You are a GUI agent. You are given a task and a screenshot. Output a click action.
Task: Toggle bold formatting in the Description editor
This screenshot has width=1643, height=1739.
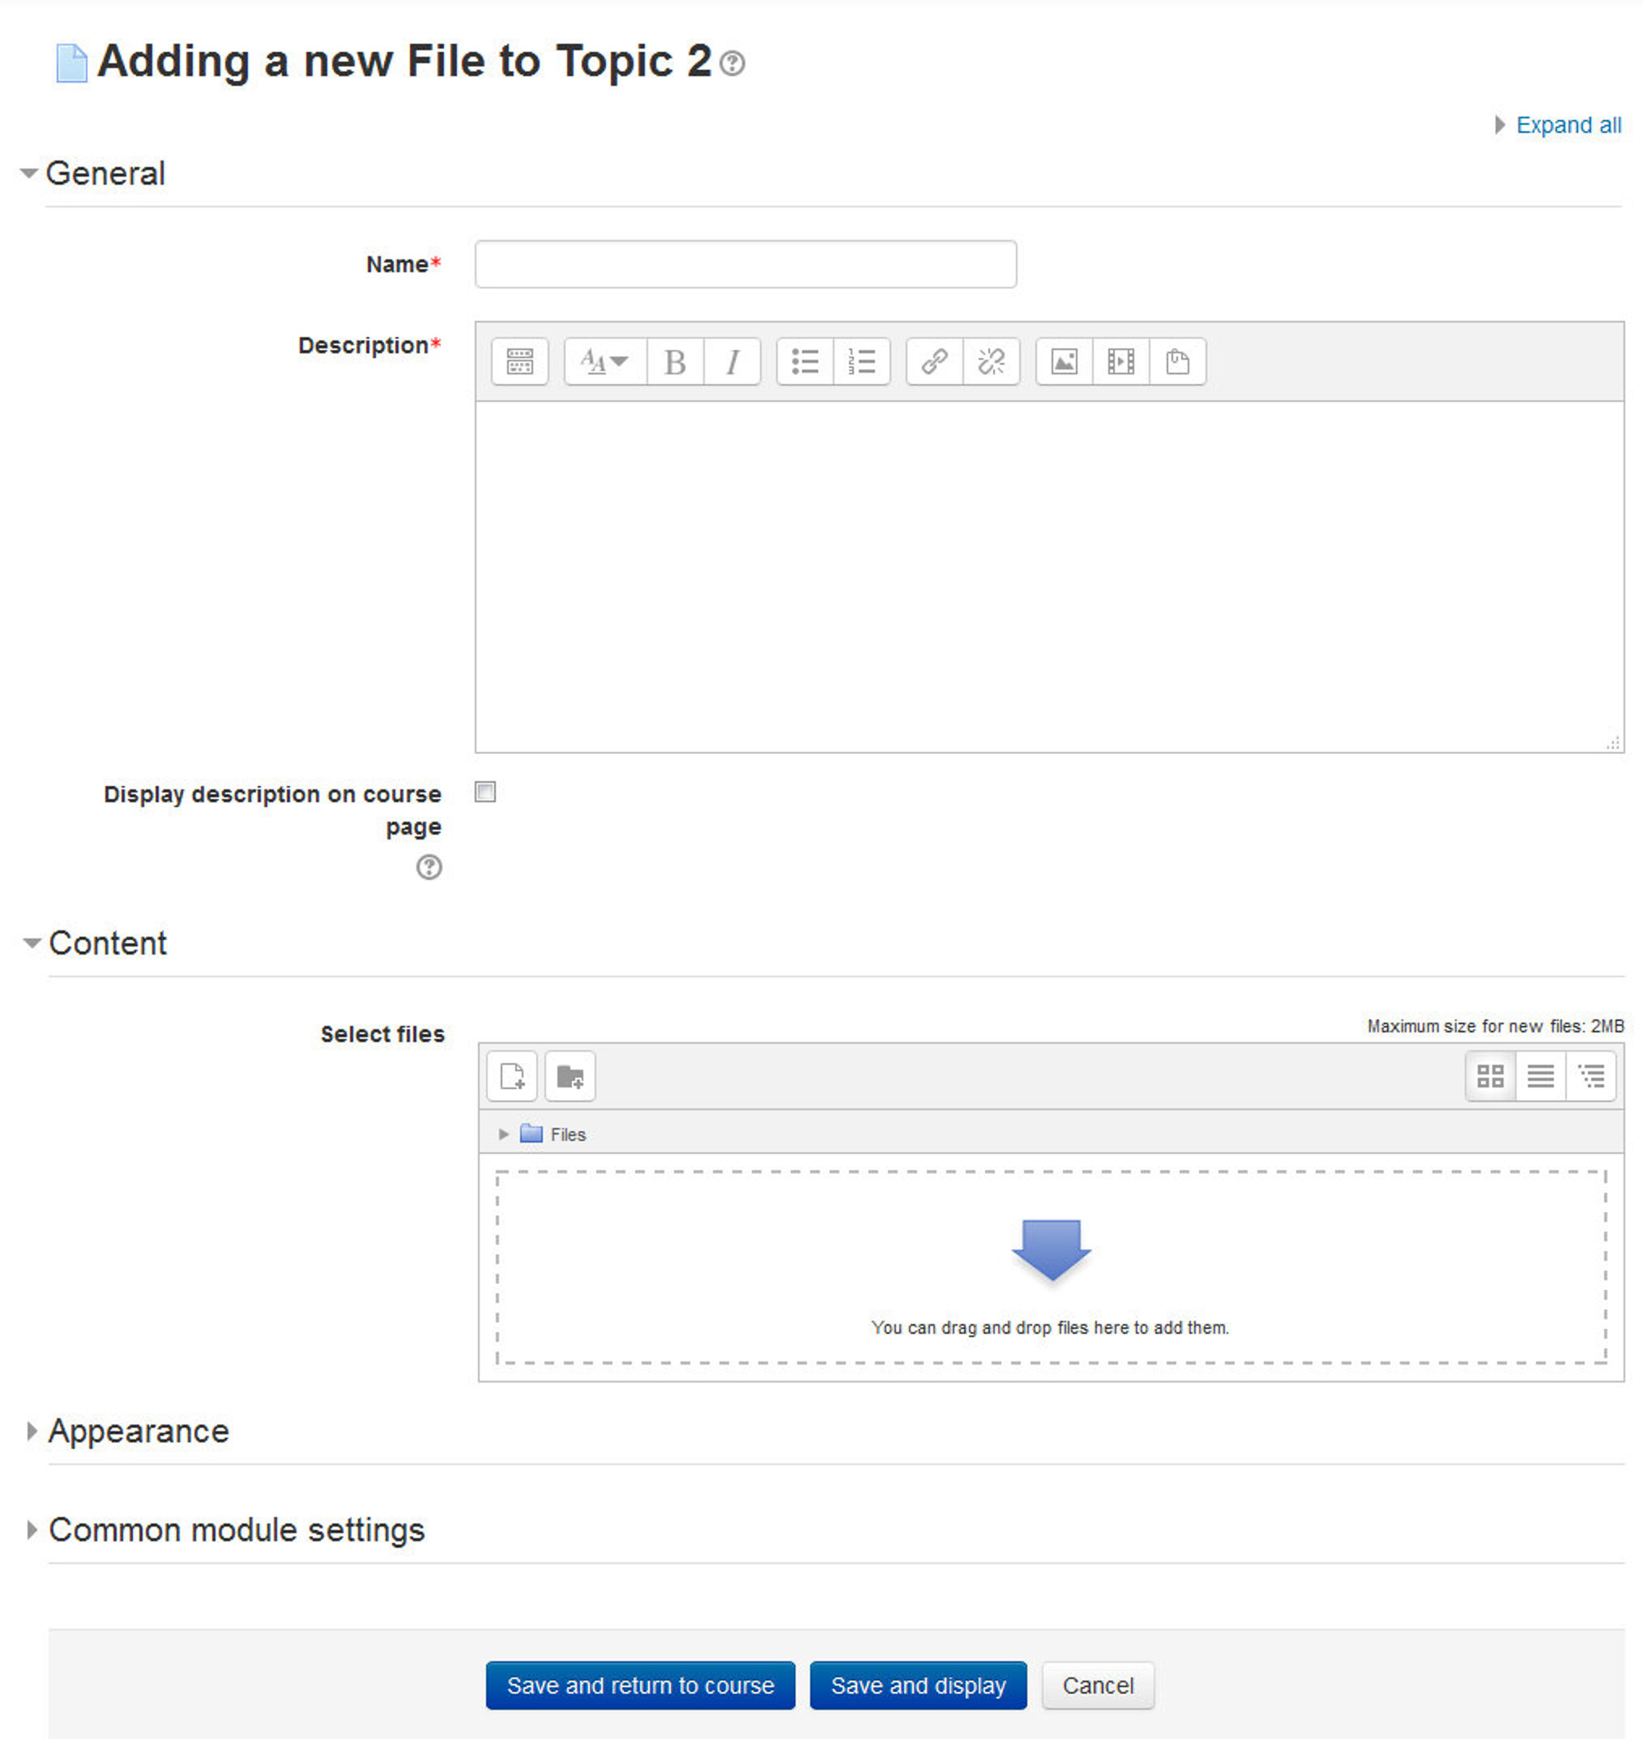(674, 361)
